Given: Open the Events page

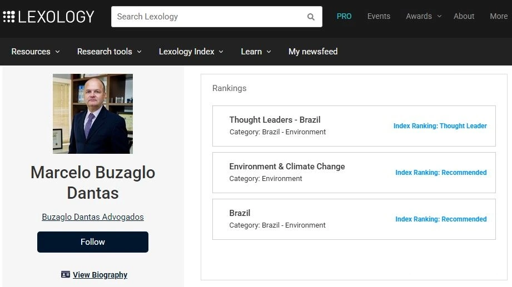Looking at the screenshot, I should coord(379,16).
